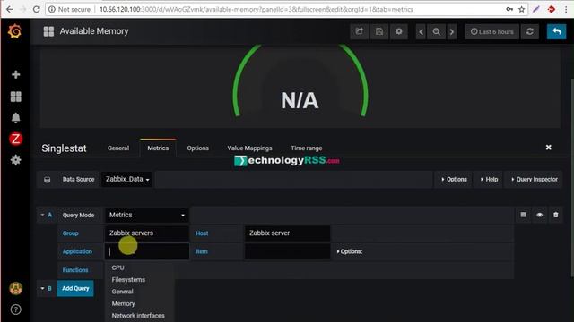Click the empty Item input field
The height and width of the screenshot is (322, 574).
(x=287, y=251)
